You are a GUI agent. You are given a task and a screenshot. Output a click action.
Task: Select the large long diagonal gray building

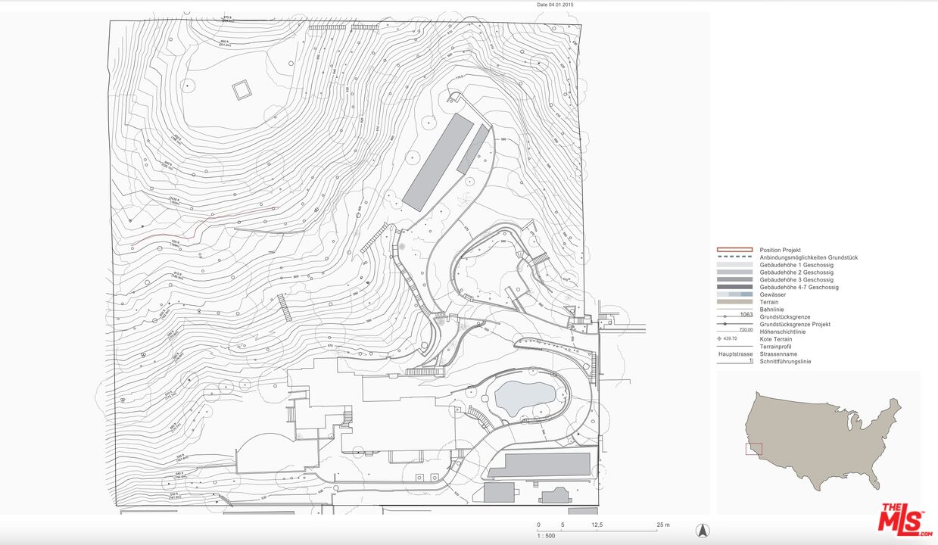pyautogui.click(x=437, y=162)
